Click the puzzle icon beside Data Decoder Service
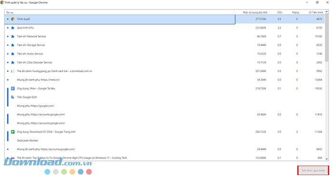 point(13,63)
